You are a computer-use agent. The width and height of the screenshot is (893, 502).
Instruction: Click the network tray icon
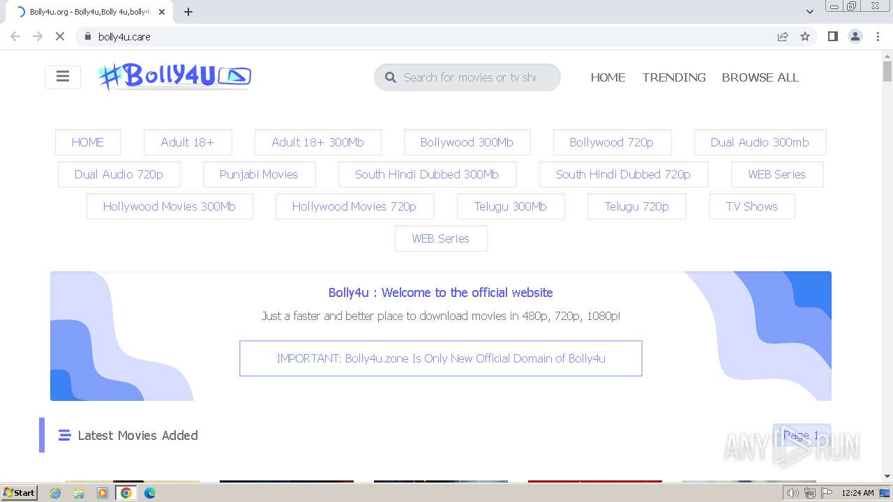(809, 493)
